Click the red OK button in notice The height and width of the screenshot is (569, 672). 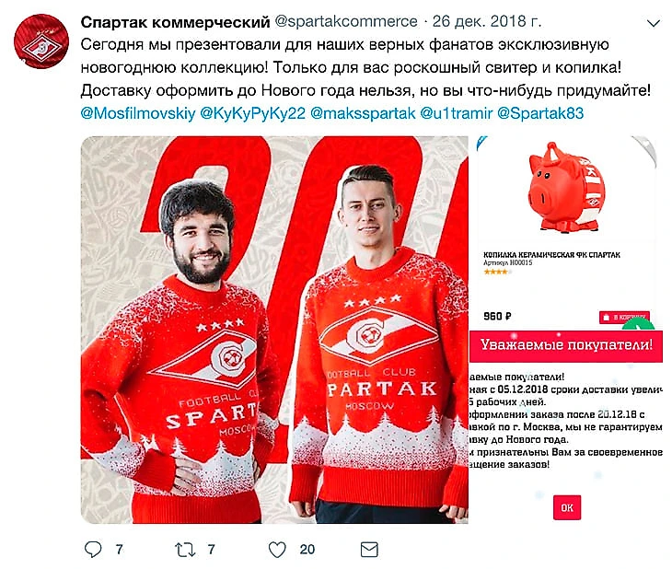click(567, 507)
